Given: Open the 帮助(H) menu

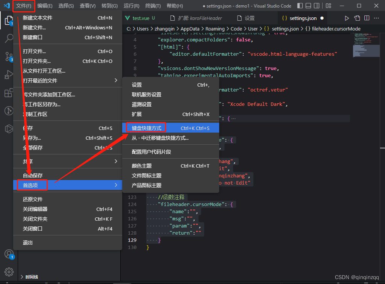Looking at the screenshot, I should point(175,6).
